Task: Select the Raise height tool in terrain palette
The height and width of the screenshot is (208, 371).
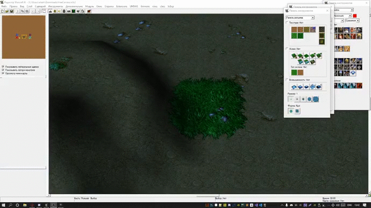Action: pyautogui.click(x=294, y=87)
